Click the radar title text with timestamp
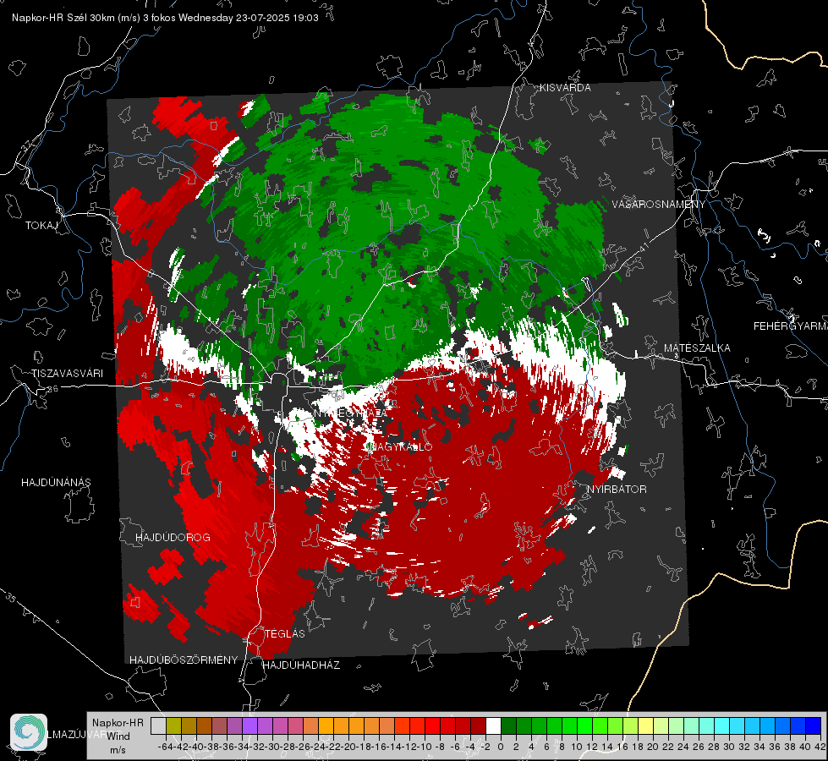This screenshot has width=828, height=761. click(165, 18)
